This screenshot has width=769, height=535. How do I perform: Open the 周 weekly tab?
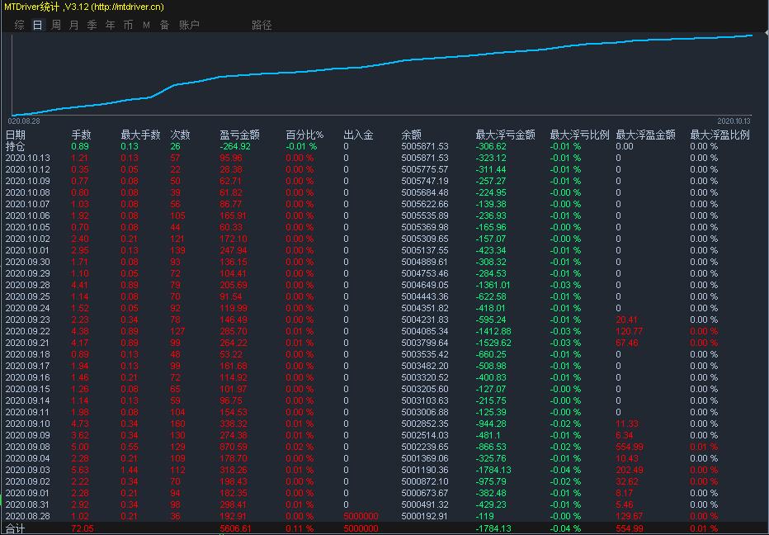56,25
